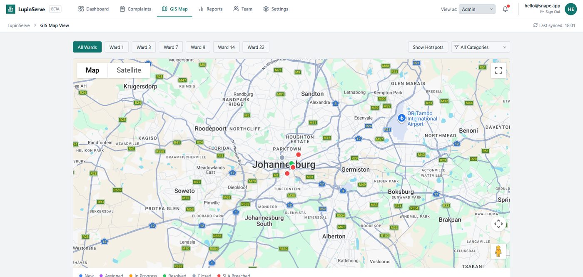Open the notifications bell

coord(505,9)
